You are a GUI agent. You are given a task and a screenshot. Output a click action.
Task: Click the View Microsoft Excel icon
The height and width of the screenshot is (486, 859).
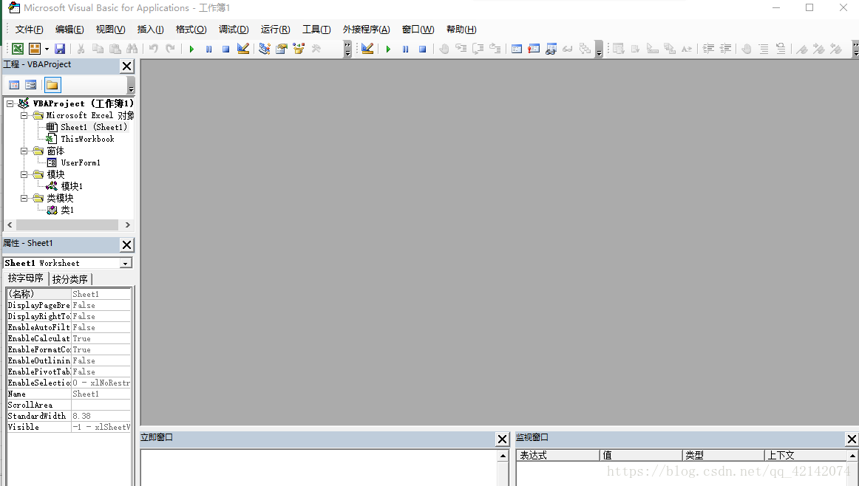18,49
